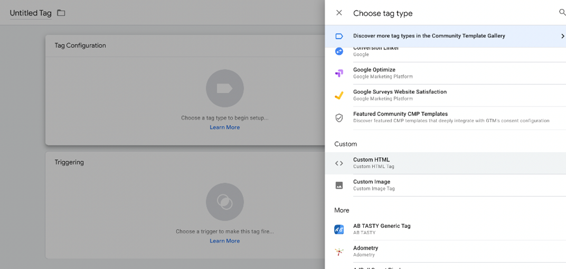Open Learn More link under Triggering
The image size is (566, 269).
224,241
